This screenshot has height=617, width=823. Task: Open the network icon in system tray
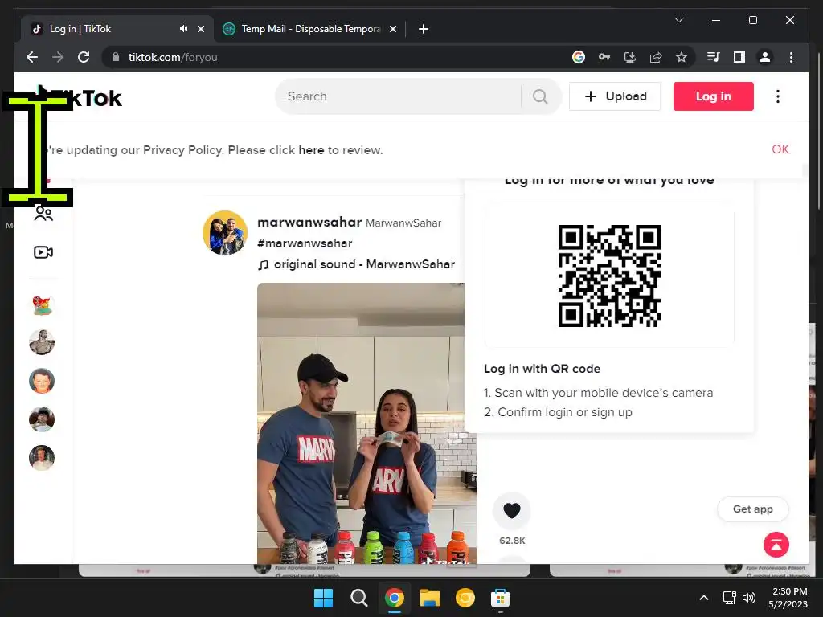click(729, 598)
